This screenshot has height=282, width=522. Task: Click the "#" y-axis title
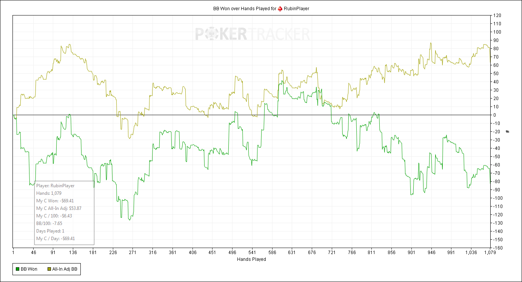508,131
